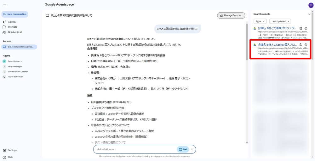Click the user message bubble B社との第3回定例の議事録を探して
The width and height of the screenshot is (315, 161).
pos(177,29)
